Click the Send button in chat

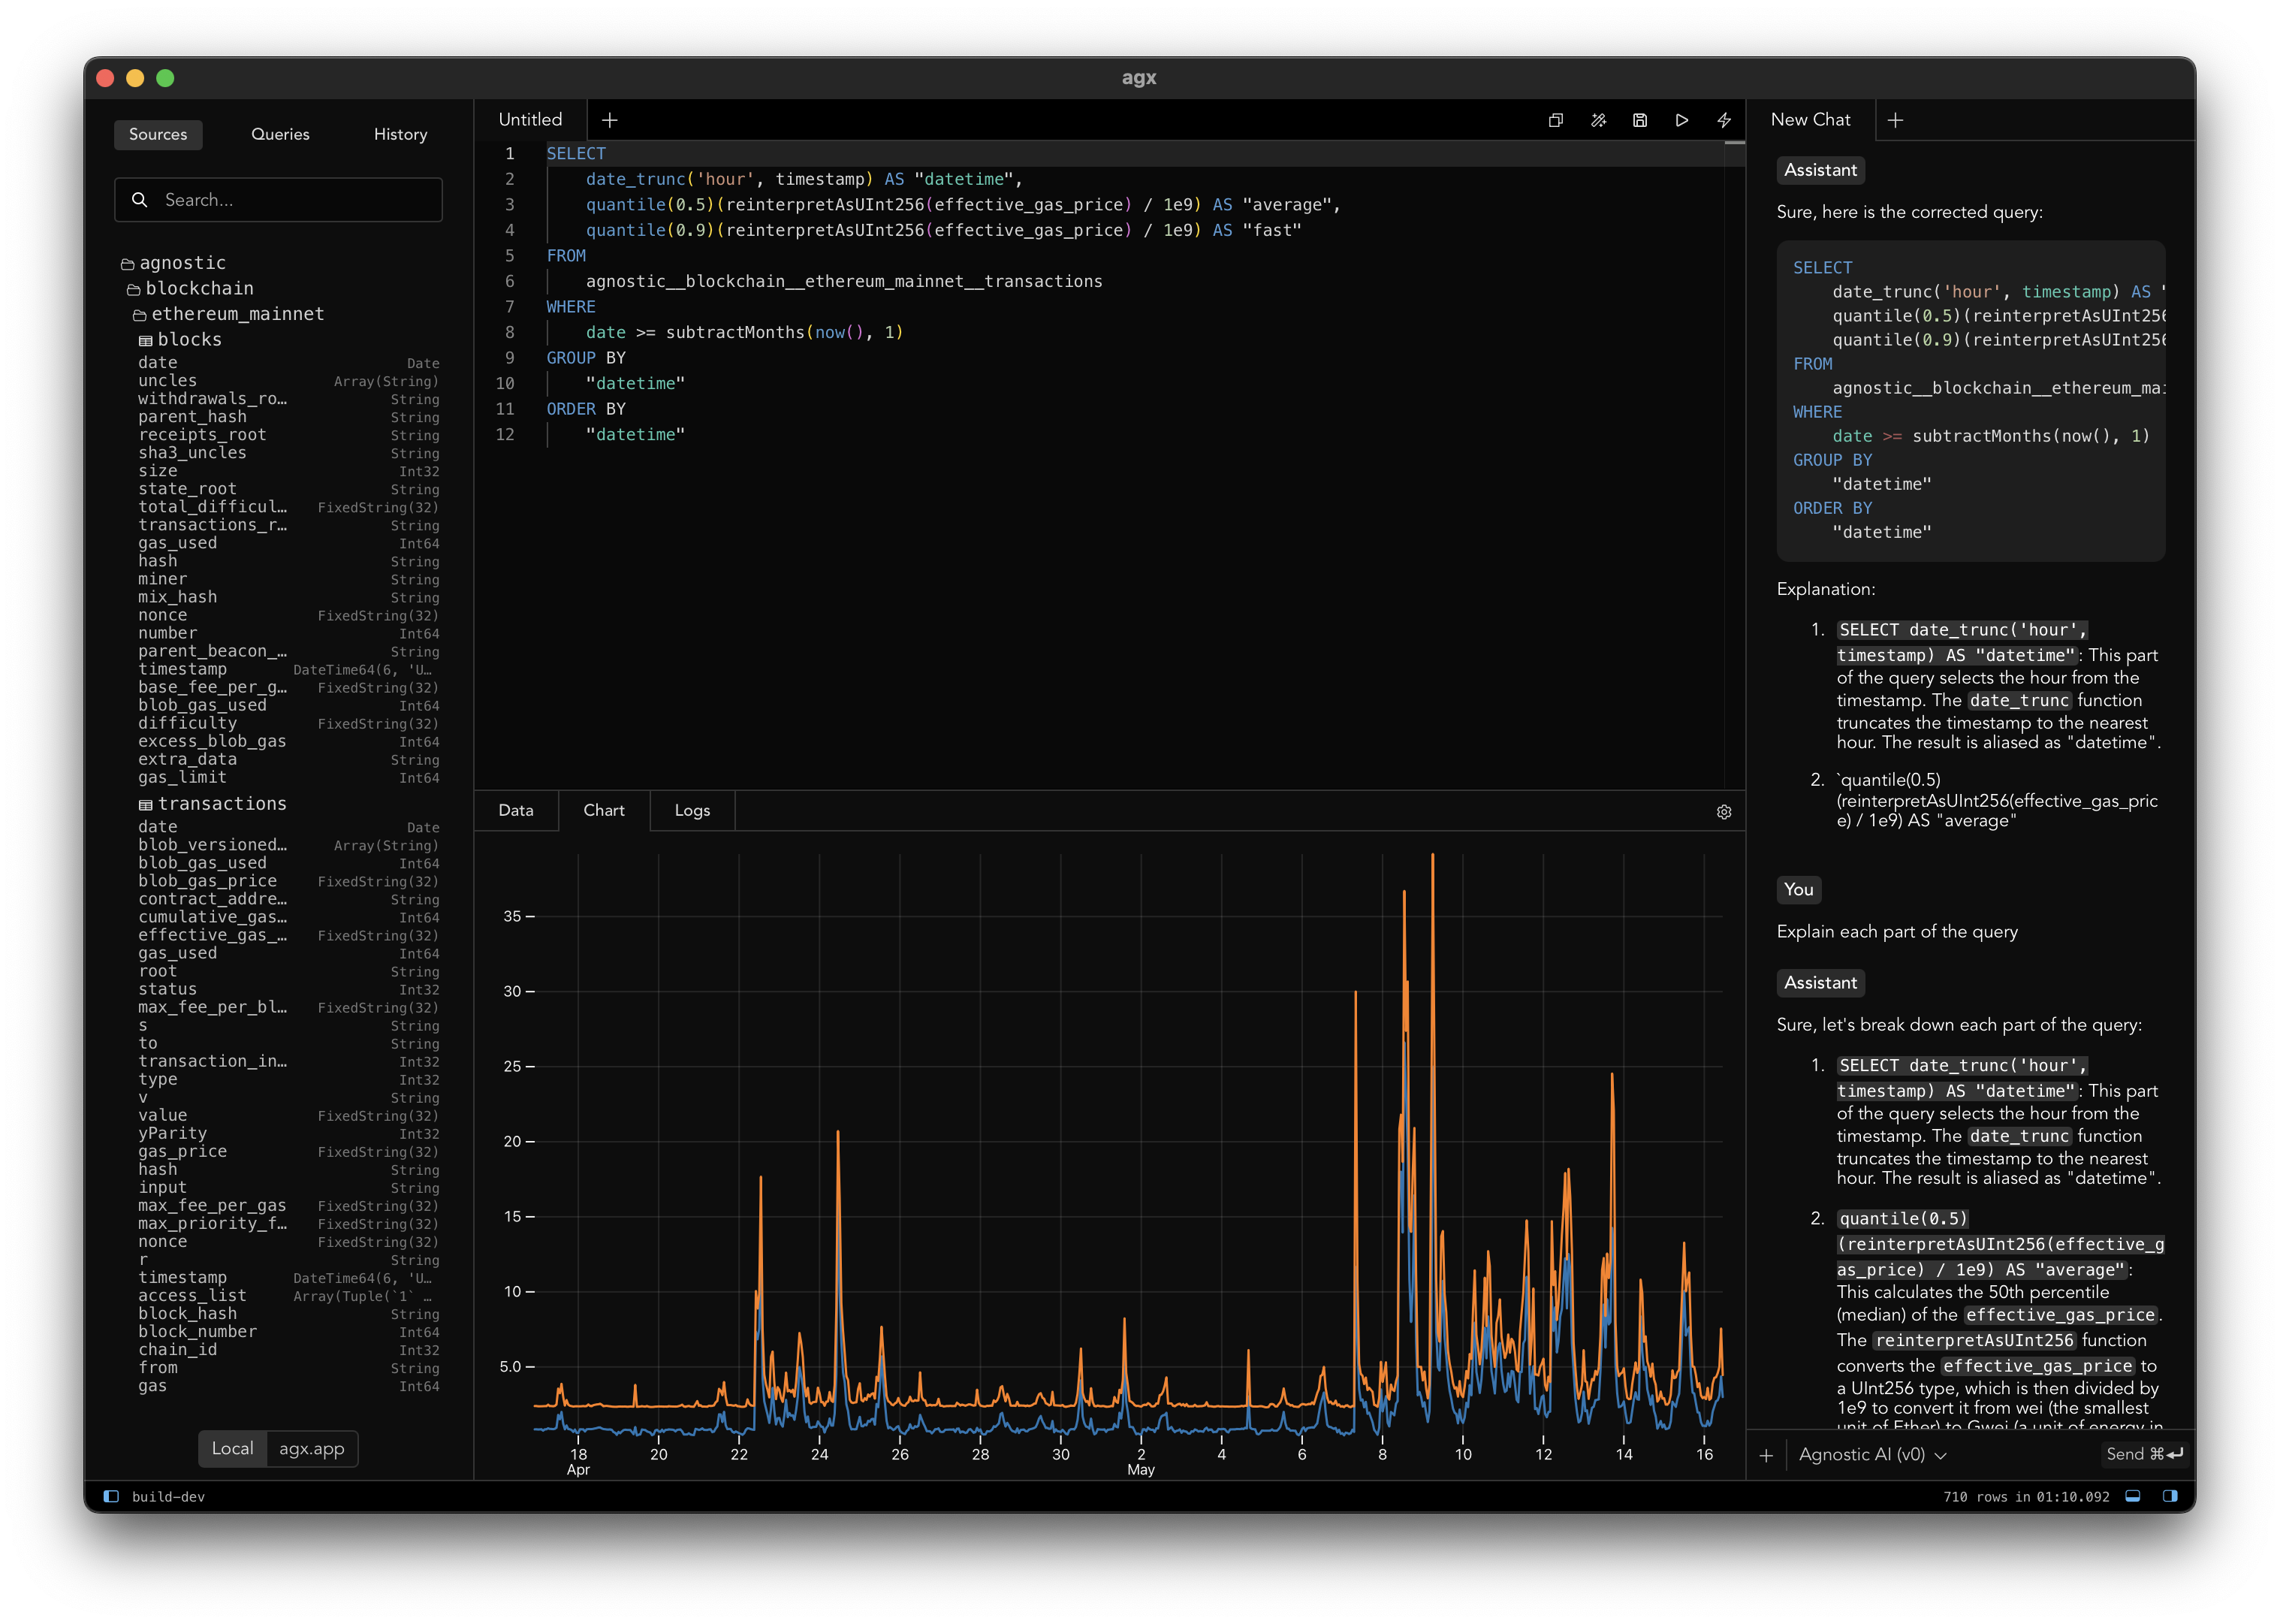click(2144, 1455)
